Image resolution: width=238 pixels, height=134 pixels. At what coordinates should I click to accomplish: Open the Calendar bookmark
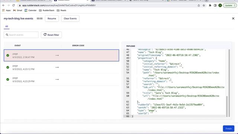[30, 10]
